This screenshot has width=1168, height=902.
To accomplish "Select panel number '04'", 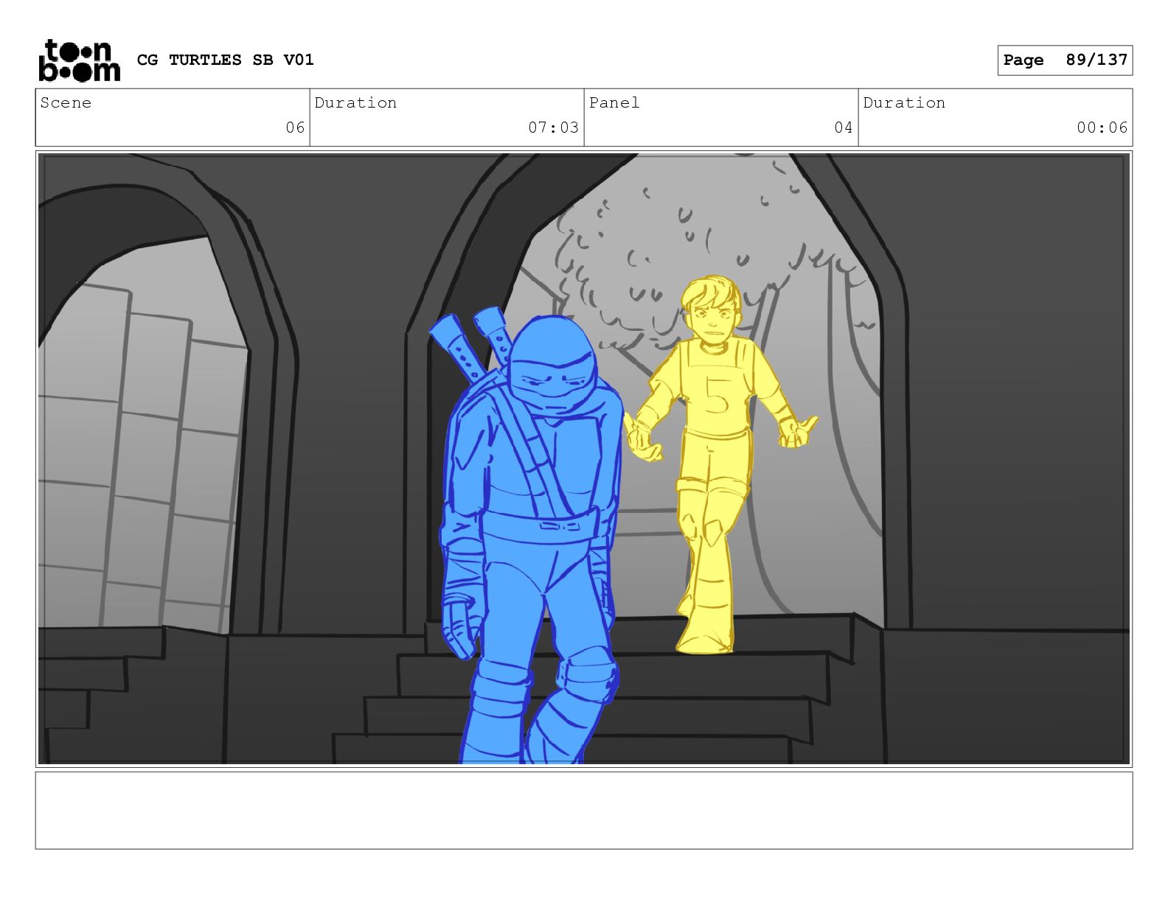I will pyautogui.click(x=844, y=127).
